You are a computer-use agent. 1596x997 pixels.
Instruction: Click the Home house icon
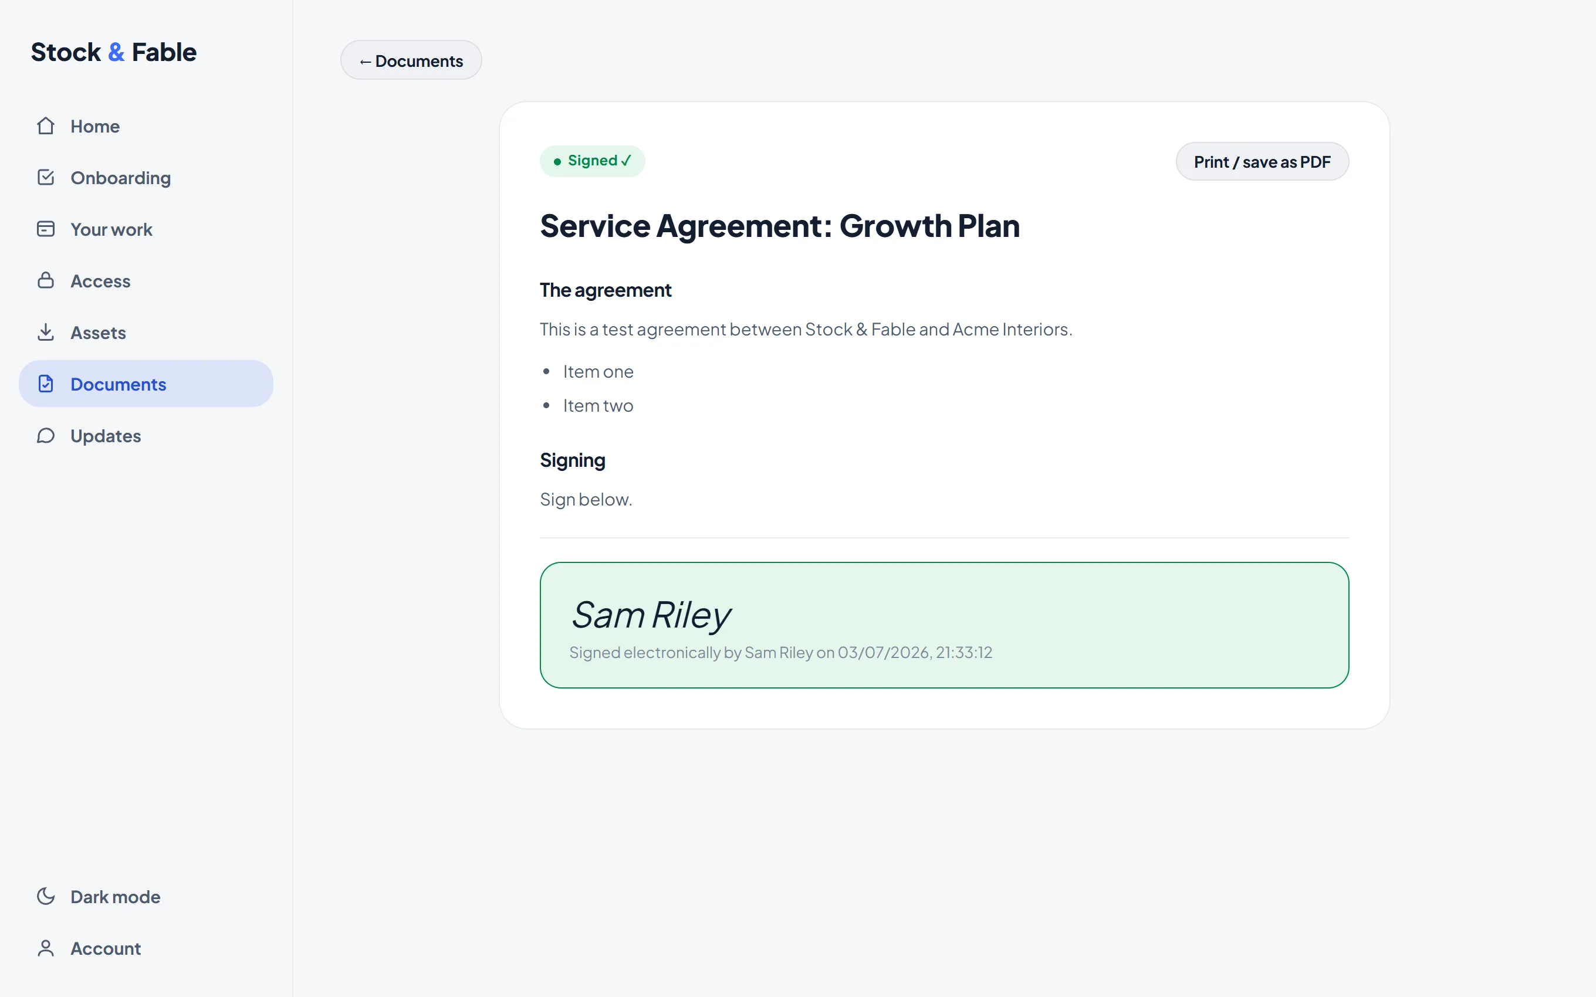coord(46,126)
